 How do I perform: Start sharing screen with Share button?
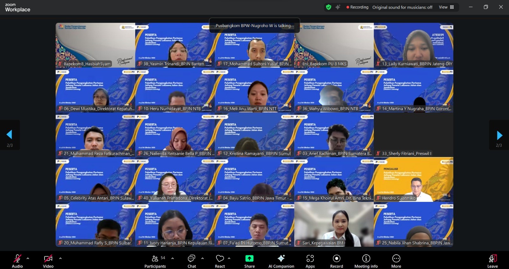[x=249, y=261]
